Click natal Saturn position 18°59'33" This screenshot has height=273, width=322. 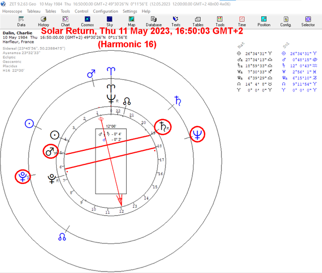(x=256, y=66)
